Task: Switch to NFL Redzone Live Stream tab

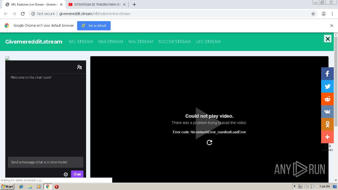Action: pos(34,4)
